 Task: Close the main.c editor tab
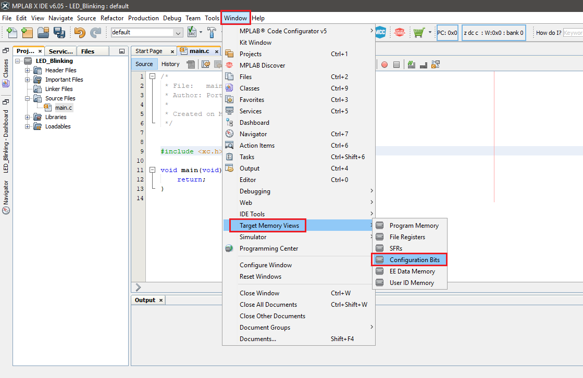tap(217, 51)
